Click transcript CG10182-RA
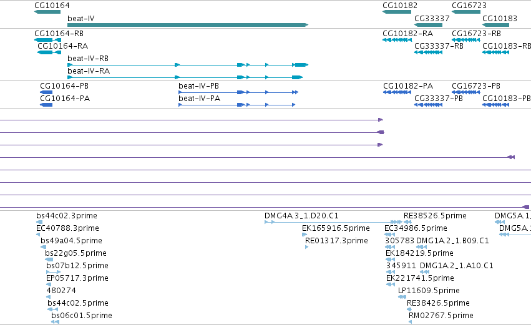531x325 pixels. click(397, 40)
